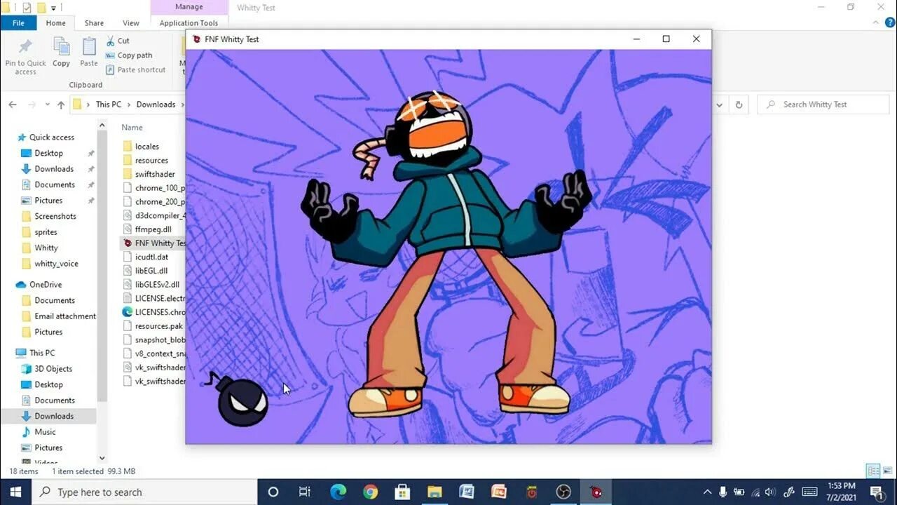
Task: Open Microsoft Edge from the taskbar
Action: 338,492
